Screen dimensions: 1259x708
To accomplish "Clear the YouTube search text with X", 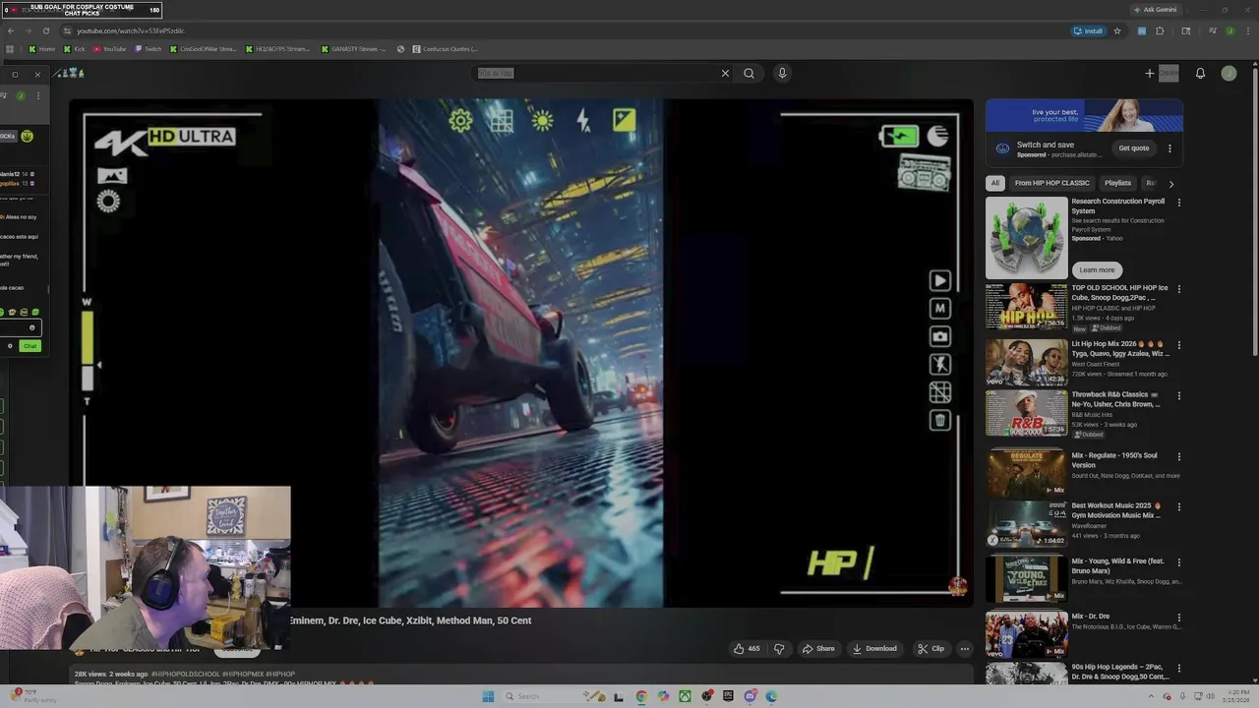I will (725, 73).
